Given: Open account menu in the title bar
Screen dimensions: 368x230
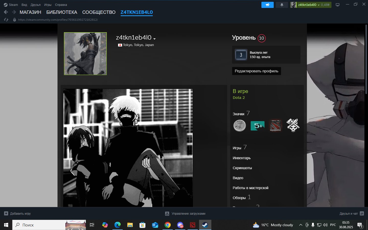Looking at the screenshot, I should 310,5.
